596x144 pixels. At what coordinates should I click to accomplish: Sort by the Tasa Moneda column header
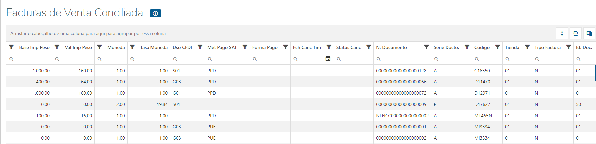click(x=153, y=47)
